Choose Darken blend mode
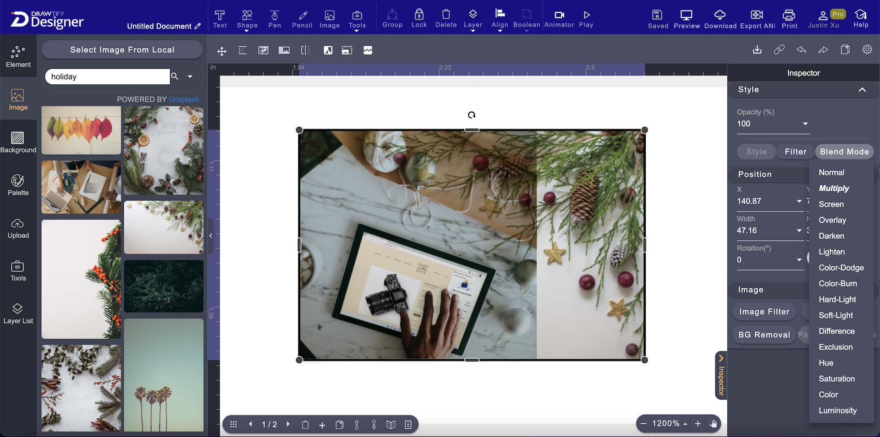880x437 pixels. tap(831, 236)
